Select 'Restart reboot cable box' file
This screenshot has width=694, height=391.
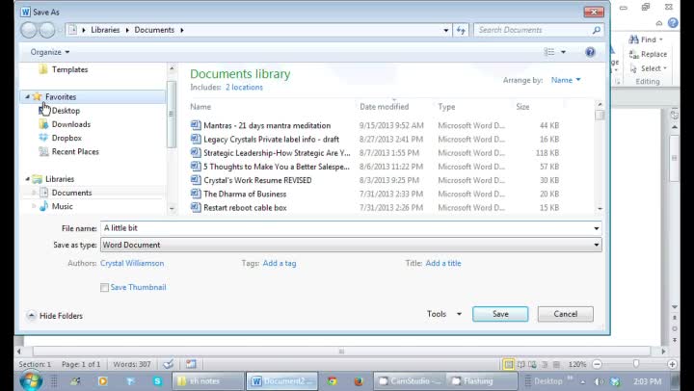pos(245,207)
